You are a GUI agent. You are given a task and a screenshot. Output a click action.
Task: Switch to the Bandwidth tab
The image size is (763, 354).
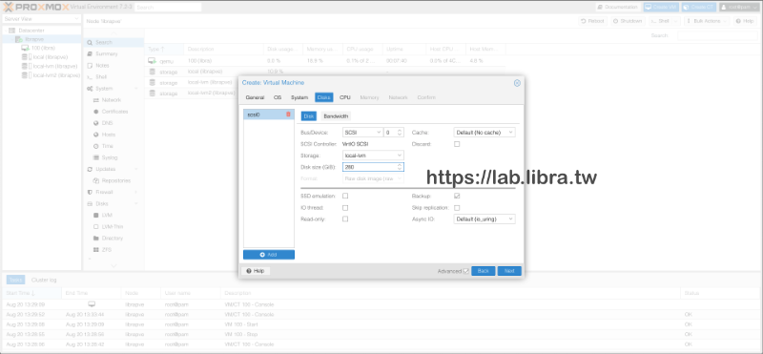pyautogui.click(x=336, y=116)
